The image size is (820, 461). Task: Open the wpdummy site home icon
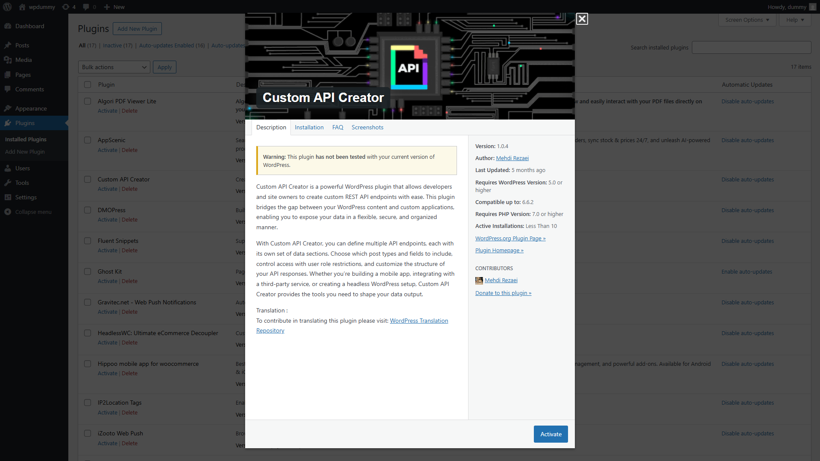pos(22,7)
